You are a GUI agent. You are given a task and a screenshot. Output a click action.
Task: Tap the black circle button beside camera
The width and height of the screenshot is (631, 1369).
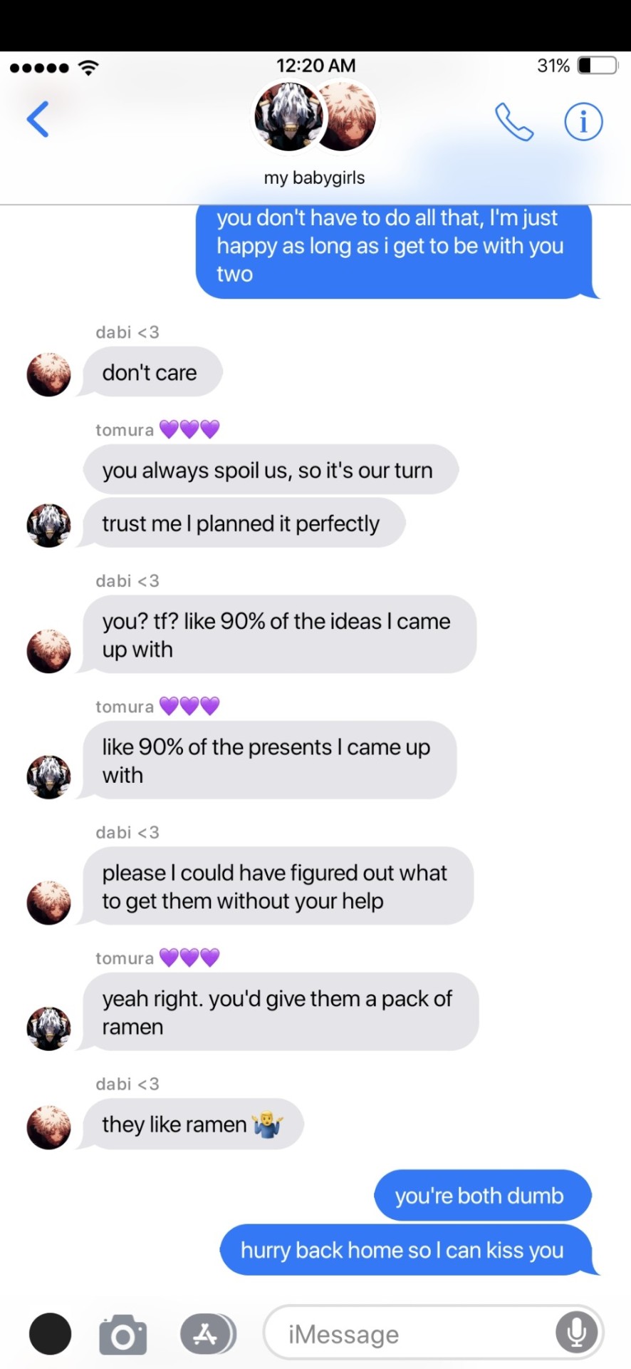click(x=50, y=1334)
